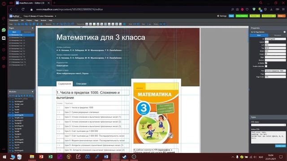This screenshot has width=287, height=161.
Task: Open the Edit menu
Action: coord(22,21)
